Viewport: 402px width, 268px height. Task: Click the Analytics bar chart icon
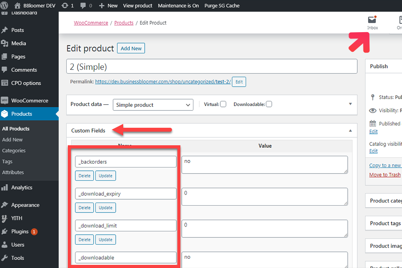(4, 188)
